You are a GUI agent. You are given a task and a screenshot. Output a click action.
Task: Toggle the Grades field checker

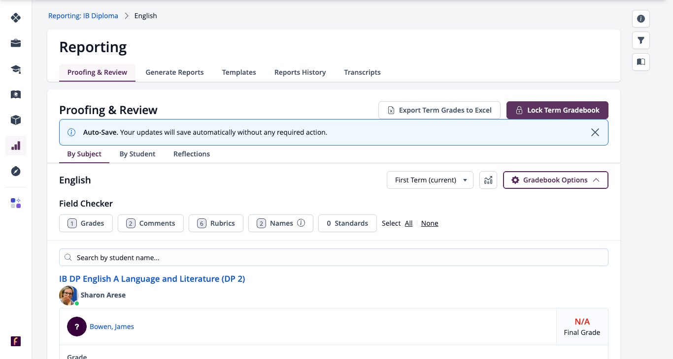coord(86,223)
